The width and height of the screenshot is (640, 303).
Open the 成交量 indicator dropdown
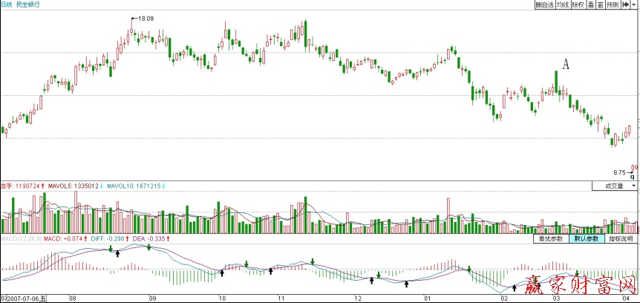615,186
